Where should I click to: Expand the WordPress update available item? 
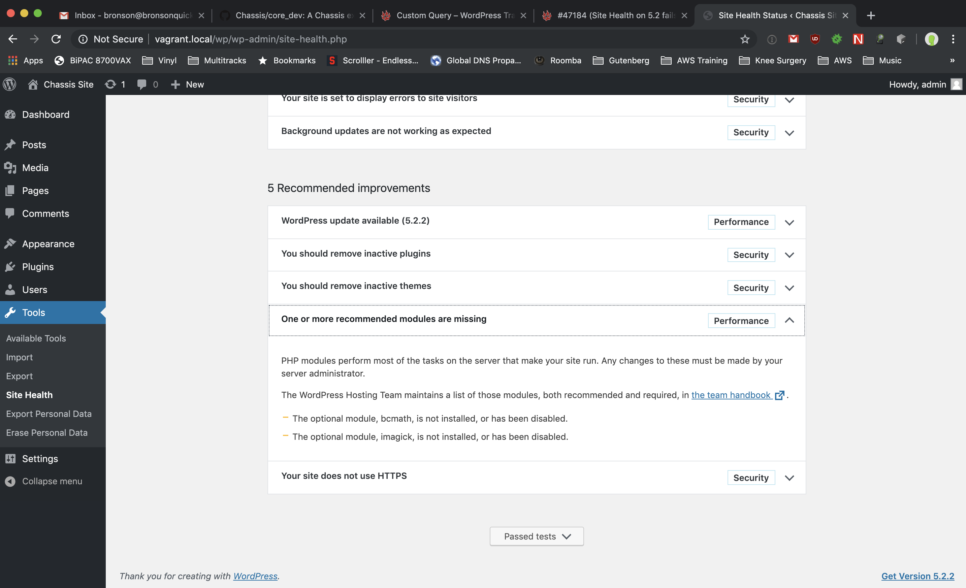(789, 222)
